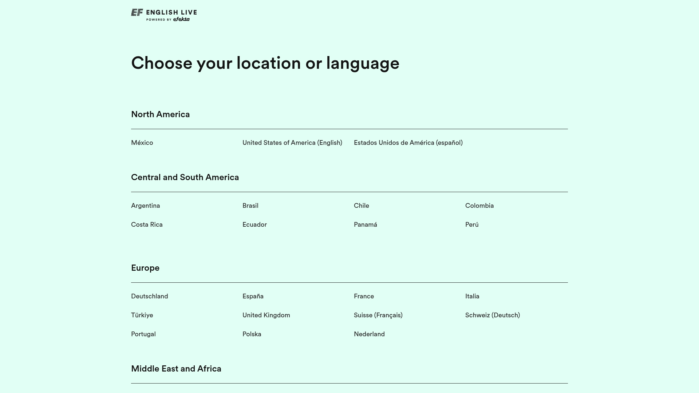
Task: Select Nederland from the Europe section
Action: (x=369, y=334)
